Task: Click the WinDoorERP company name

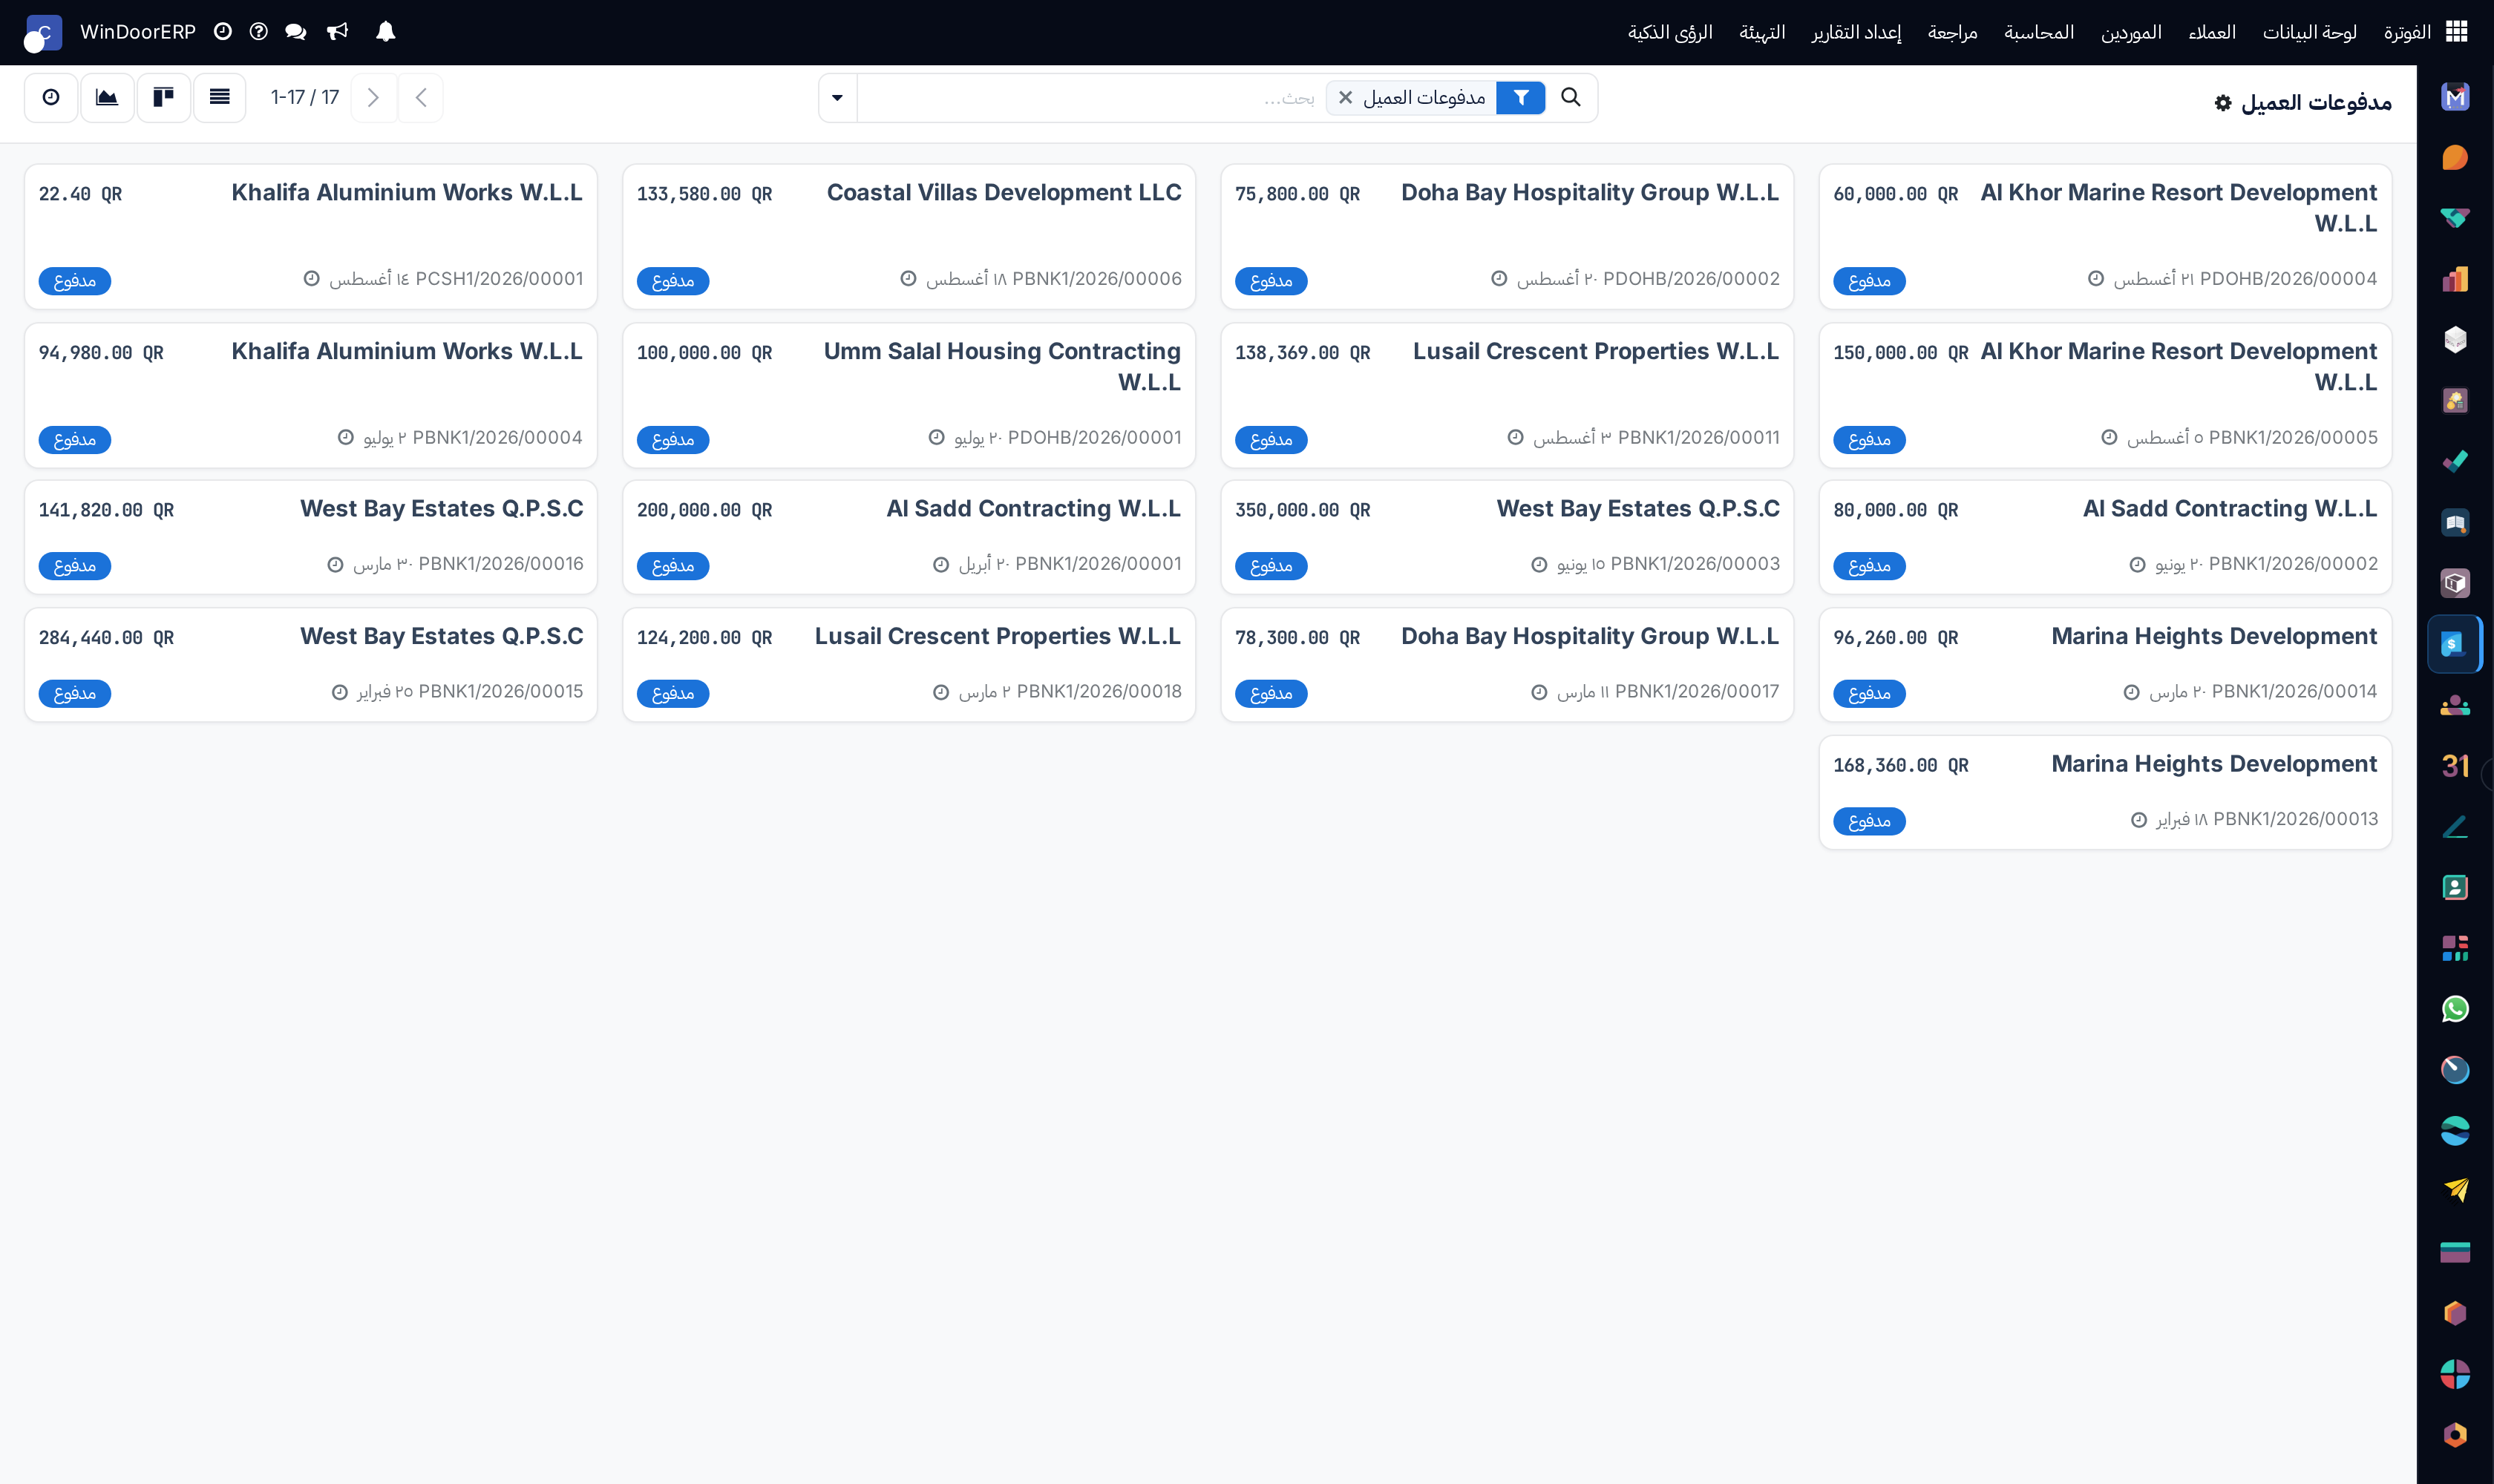Action: tap(138, 32)
